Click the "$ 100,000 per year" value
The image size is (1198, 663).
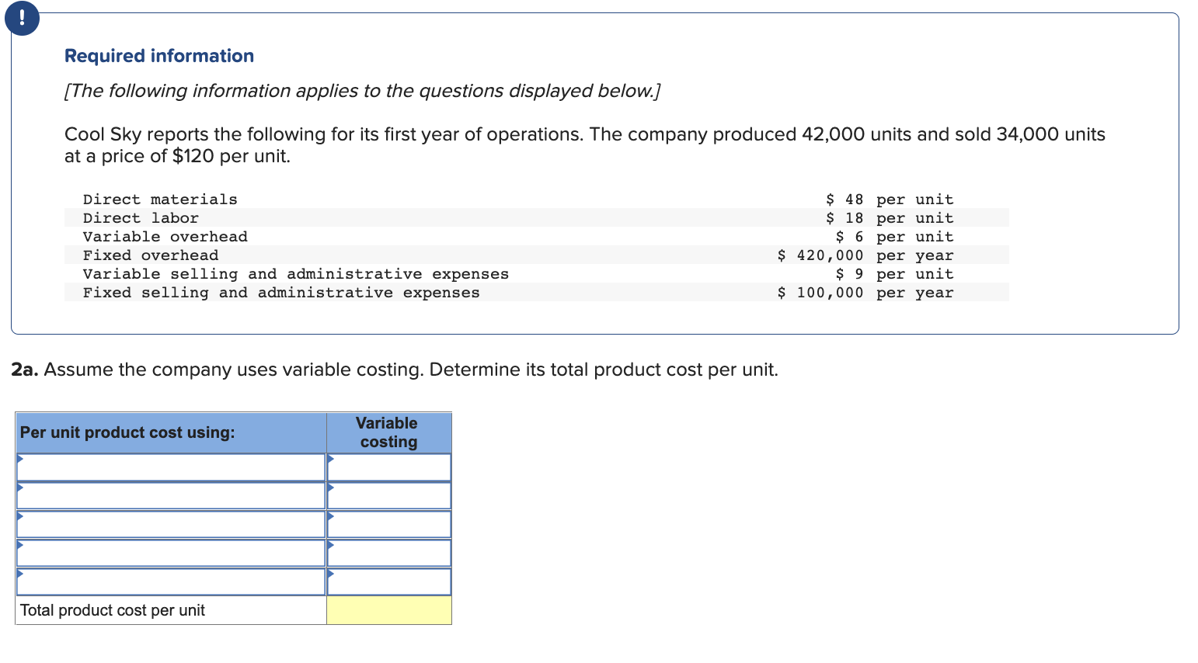coord(865,293)
